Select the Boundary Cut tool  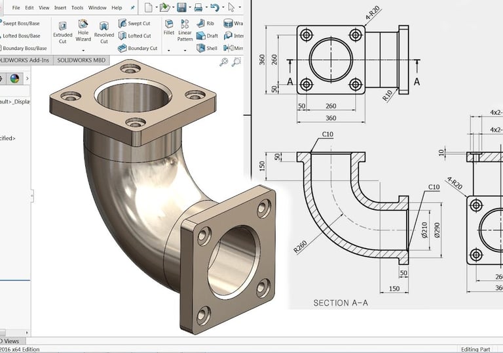click(138, 48)
